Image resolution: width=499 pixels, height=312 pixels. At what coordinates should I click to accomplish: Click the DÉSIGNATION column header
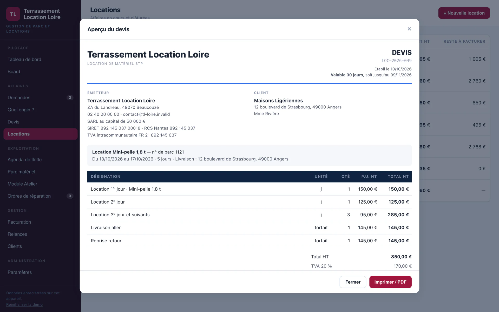pos(106,177)
